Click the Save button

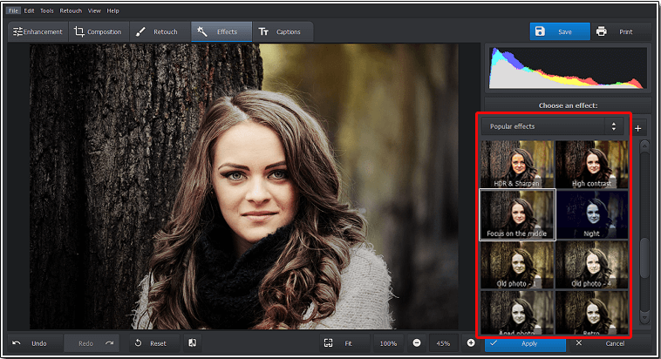click(560, 31)
